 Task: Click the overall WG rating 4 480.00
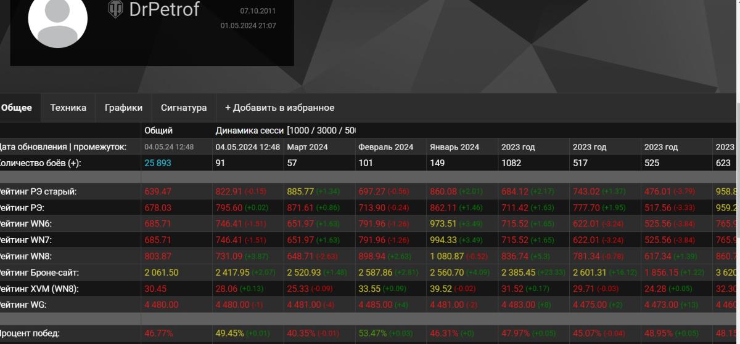pos(162,304)
